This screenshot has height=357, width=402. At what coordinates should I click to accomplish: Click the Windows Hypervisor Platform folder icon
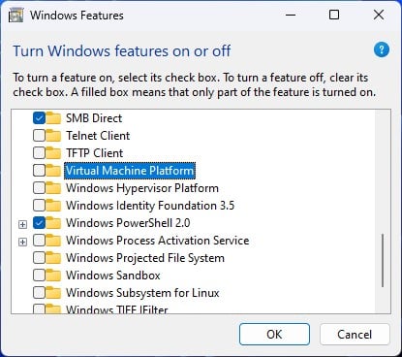click(x=53, y=188)
